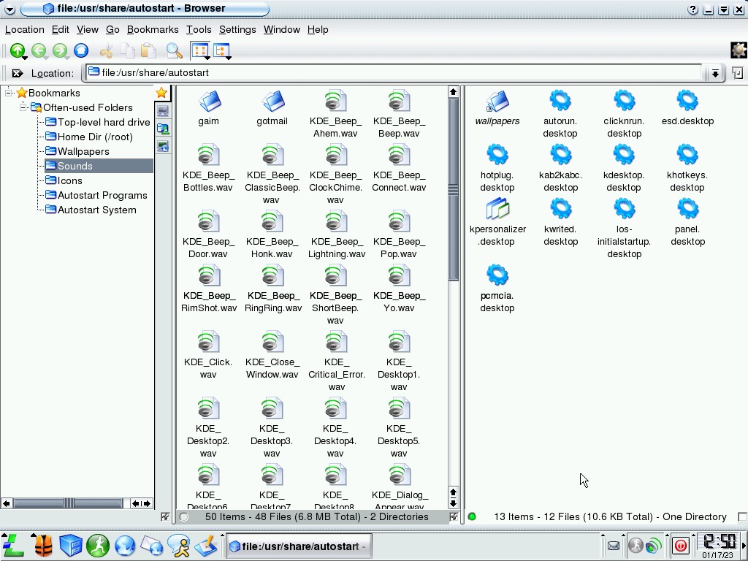Screen dimensions: 748x561
Task: Open the Settings menu
Action: click(x=237, y=30)
